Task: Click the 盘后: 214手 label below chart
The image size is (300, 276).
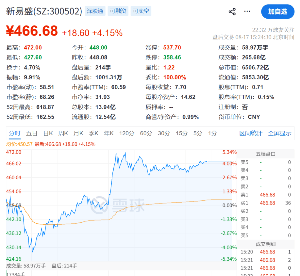Action: 64,266
